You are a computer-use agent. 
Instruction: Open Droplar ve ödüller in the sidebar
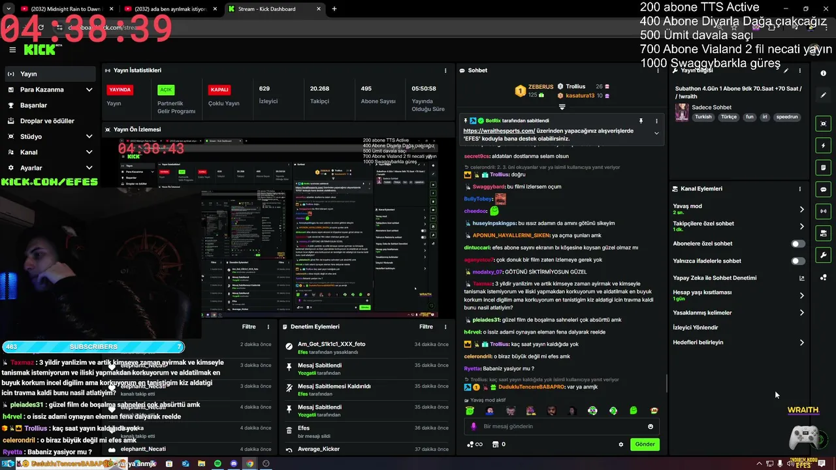[50, 121]
